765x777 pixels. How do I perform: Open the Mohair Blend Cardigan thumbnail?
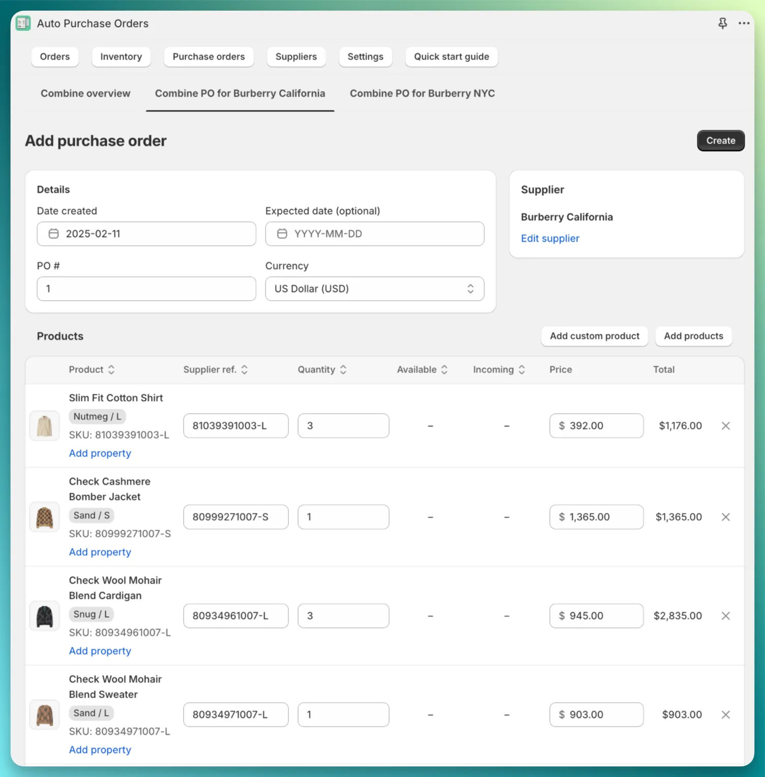click(x=44, y=616)
